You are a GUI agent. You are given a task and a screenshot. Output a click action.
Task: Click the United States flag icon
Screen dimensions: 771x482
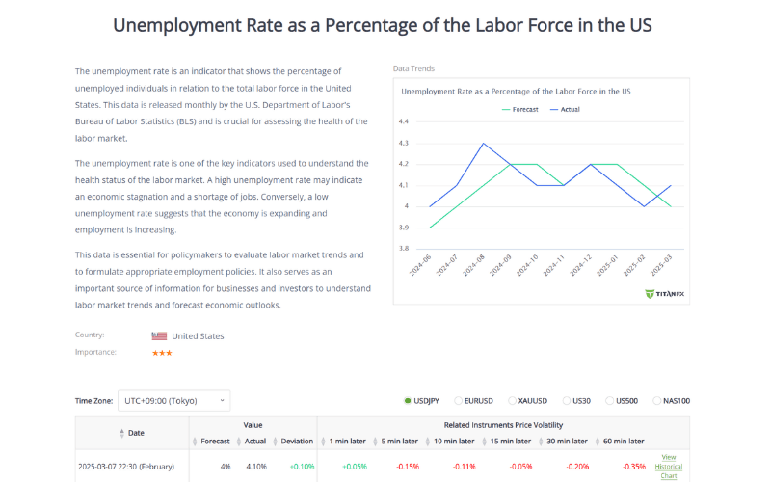click(159, 336)
